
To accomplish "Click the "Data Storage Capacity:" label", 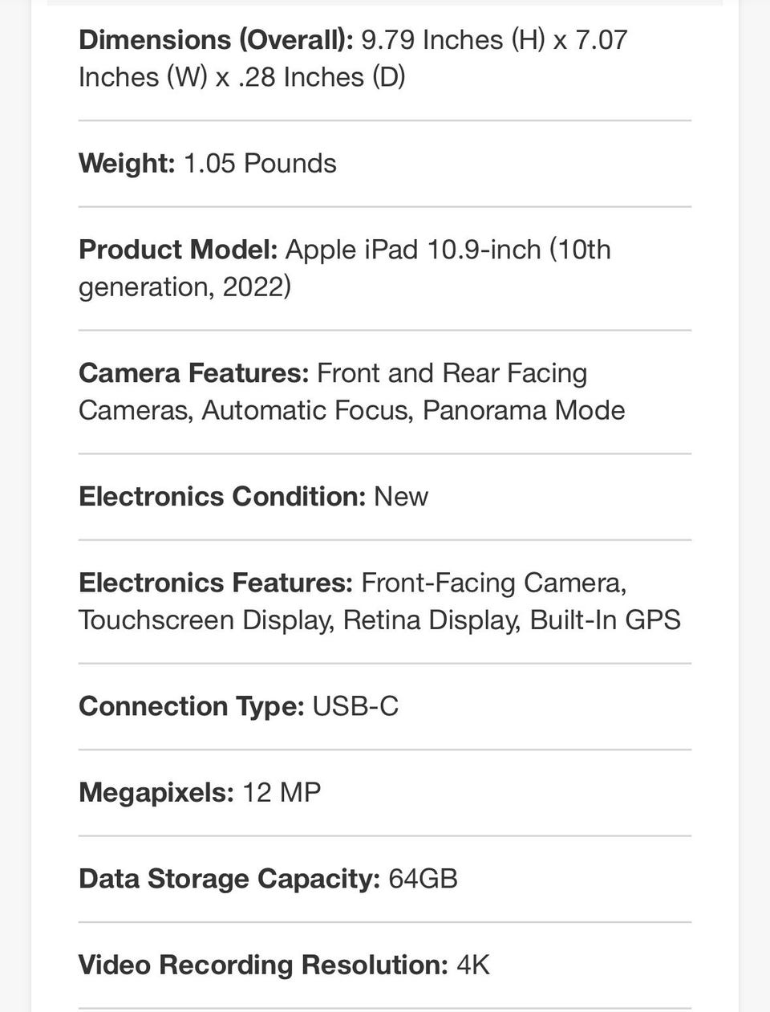I will [x=229, y=879].
